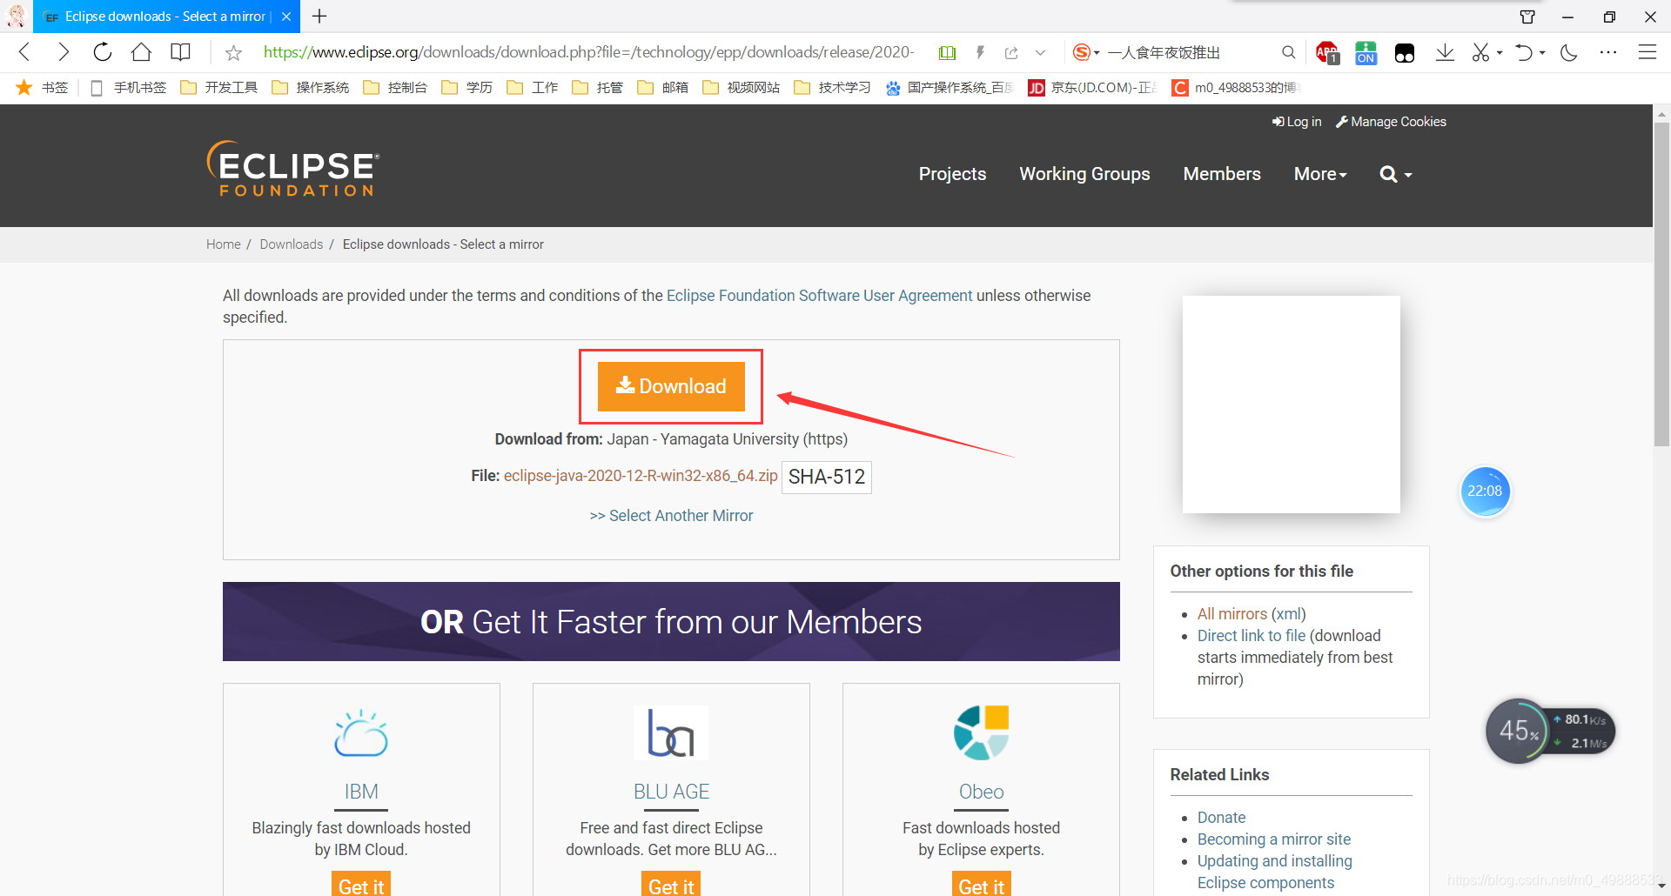Open the BLU AGE member link
This screenshot has width=1671, height=896.
point(671,792)
